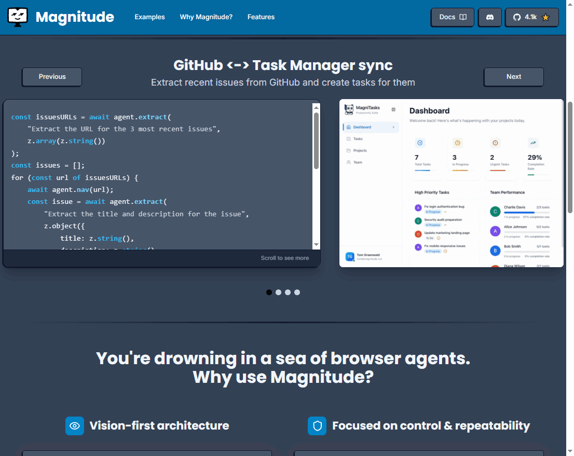Click the gold star icon
The height and width of the screenshot is (456, 574).
click(x=545, y=17)
